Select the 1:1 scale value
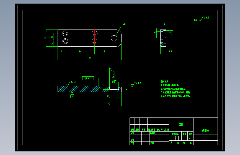Screen dimensions: 240x155 [190, 138]
